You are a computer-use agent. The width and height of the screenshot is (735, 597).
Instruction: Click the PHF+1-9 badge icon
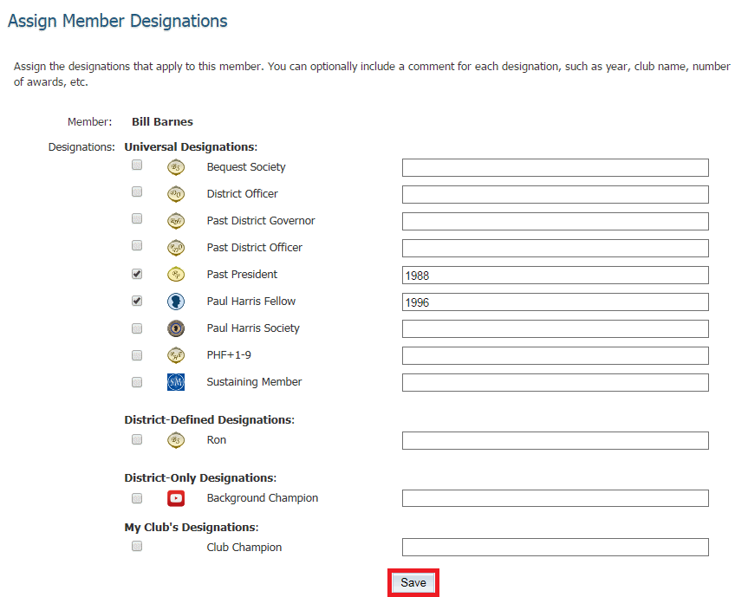tap(176, 355)
